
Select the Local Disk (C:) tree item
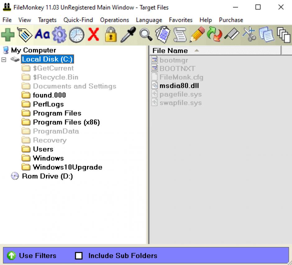coord(48,59)
